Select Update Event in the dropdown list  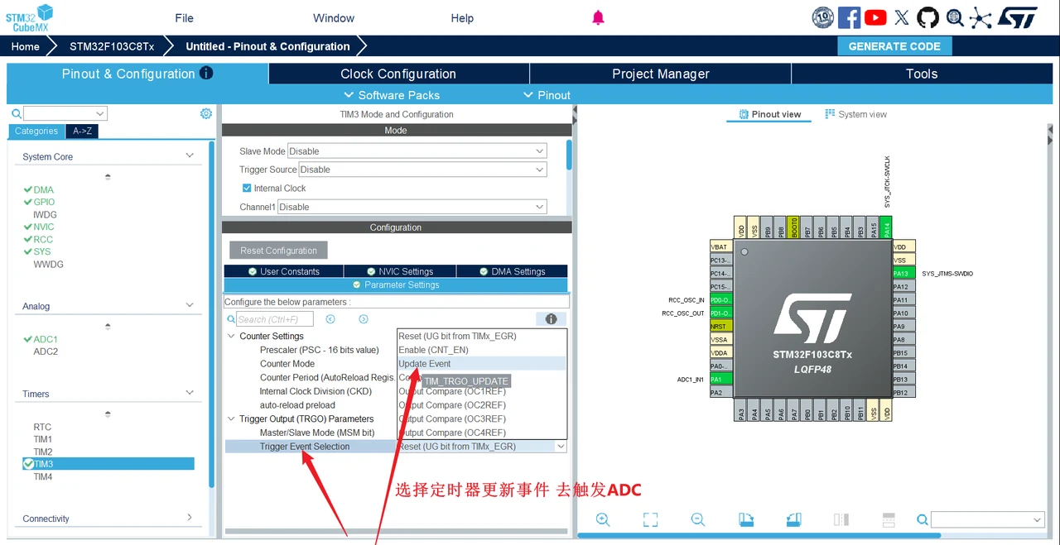(482, 364)
